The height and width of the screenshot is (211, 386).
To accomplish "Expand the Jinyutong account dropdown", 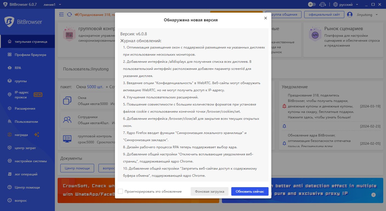I will click(367, 15).
